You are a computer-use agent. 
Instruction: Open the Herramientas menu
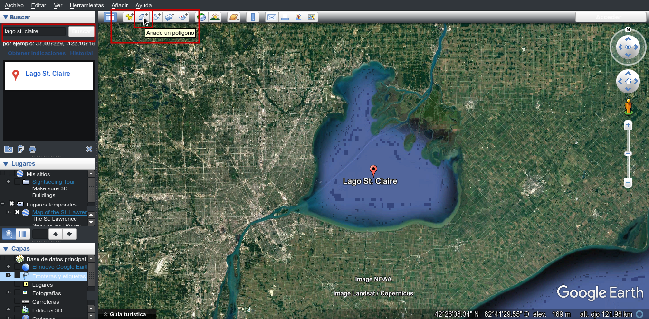(86, 5)
